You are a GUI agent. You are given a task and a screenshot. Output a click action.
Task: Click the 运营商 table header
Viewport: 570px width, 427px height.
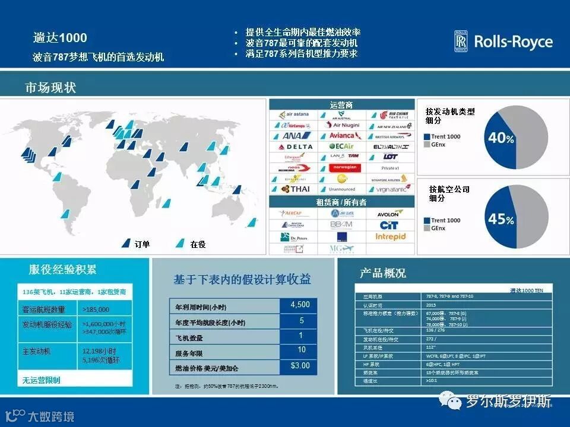341,105
